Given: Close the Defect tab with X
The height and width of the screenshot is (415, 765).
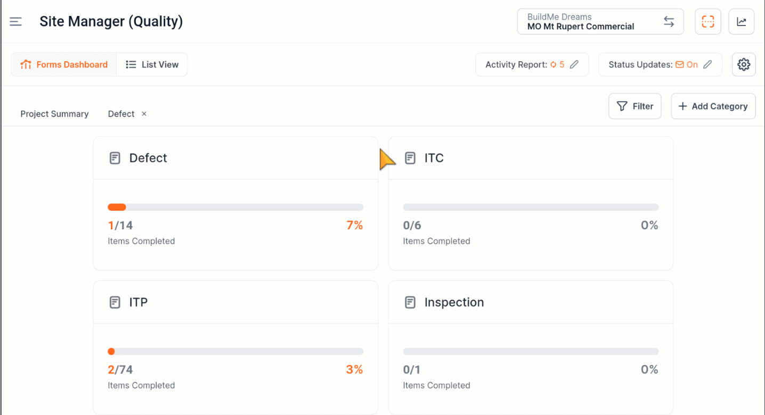Looking at the screenshot, I should click(144, 114).
